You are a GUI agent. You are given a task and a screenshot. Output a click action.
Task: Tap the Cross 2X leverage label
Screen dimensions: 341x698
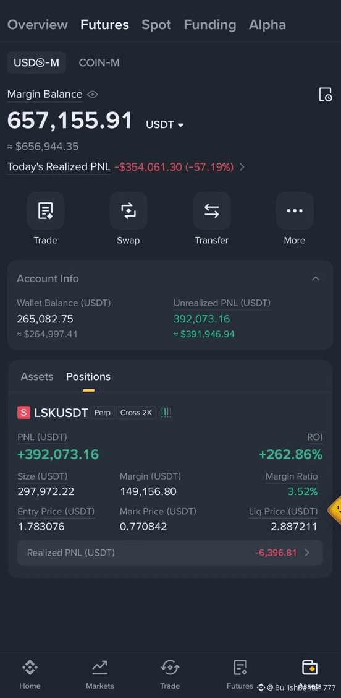coord(136,413)
